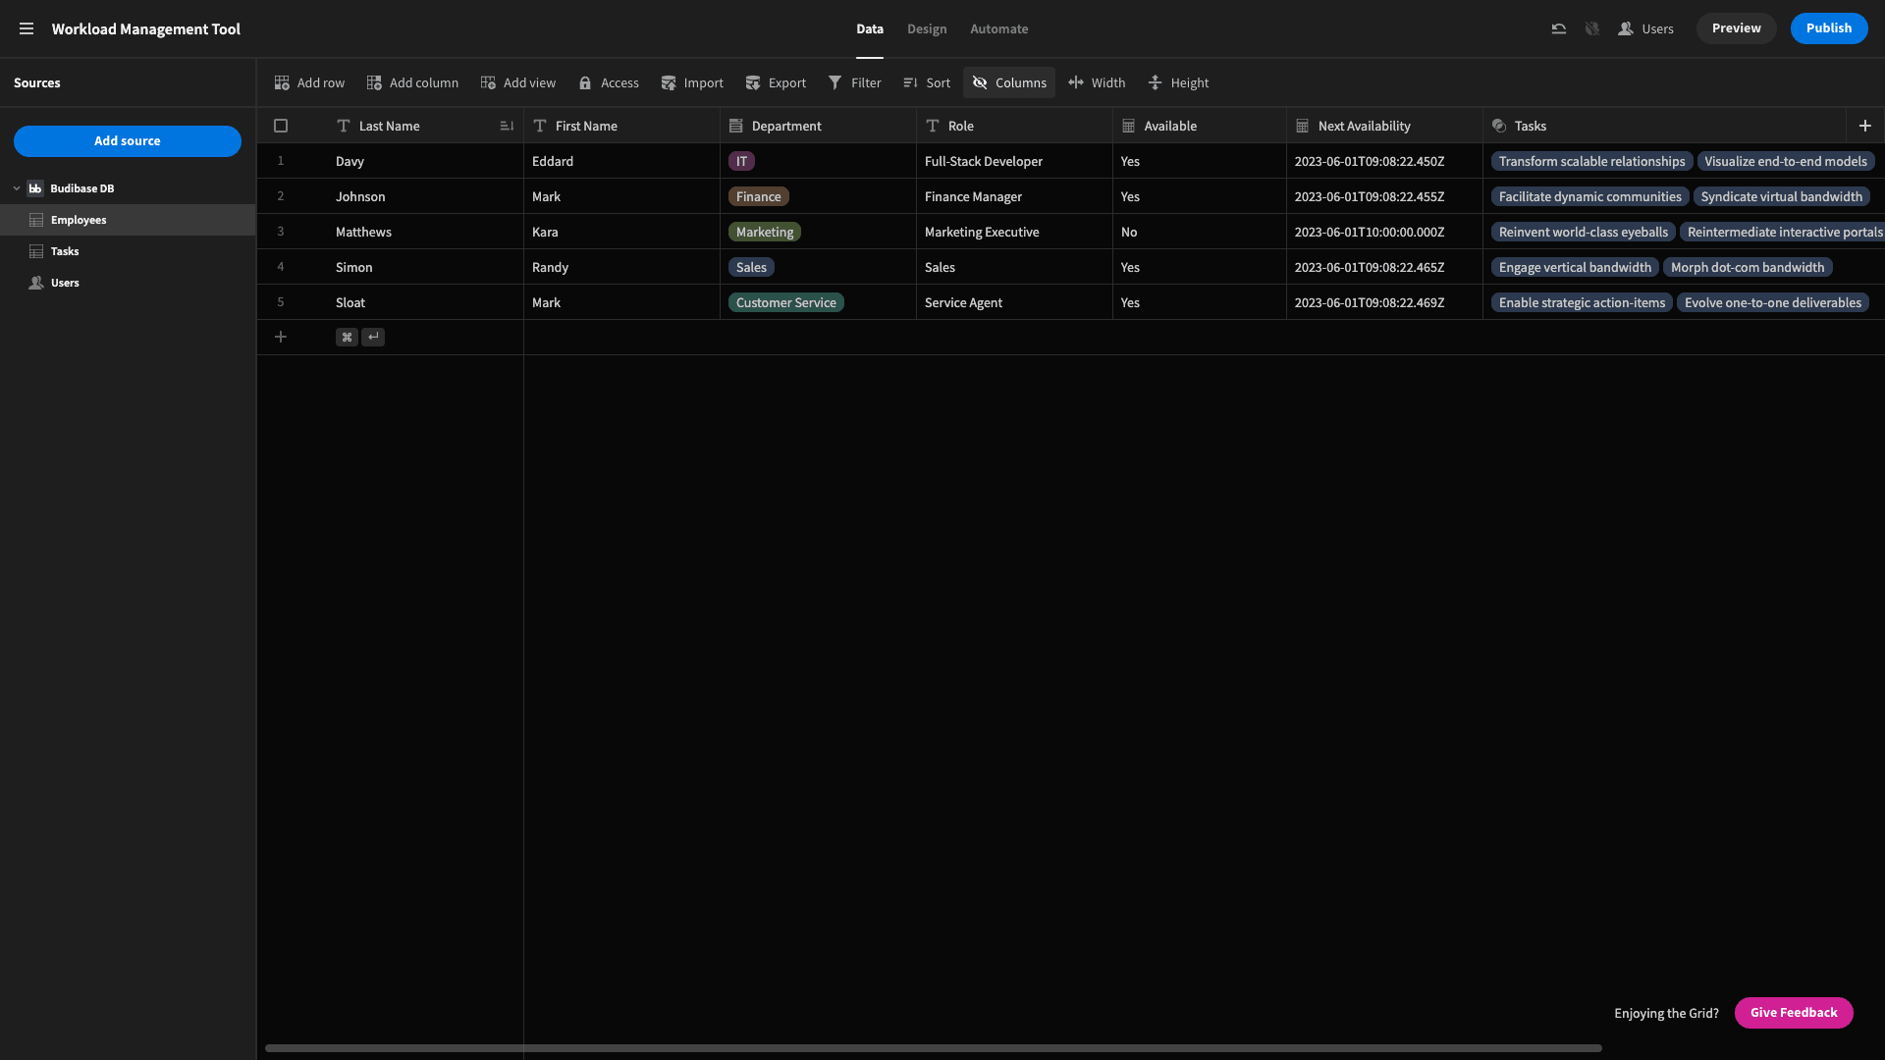Toggle checkbox for row 3 Matthews
This screenshot has height=1060, width=1885.
[281, 232]
